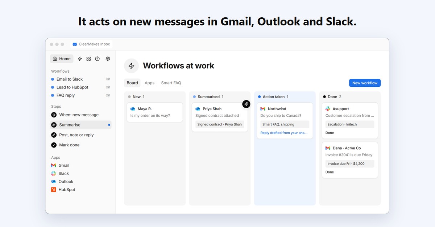Viewport: 435px width, 227px height.
Task: Open the Outlook app in sidebar
Action: coord(62,181)
